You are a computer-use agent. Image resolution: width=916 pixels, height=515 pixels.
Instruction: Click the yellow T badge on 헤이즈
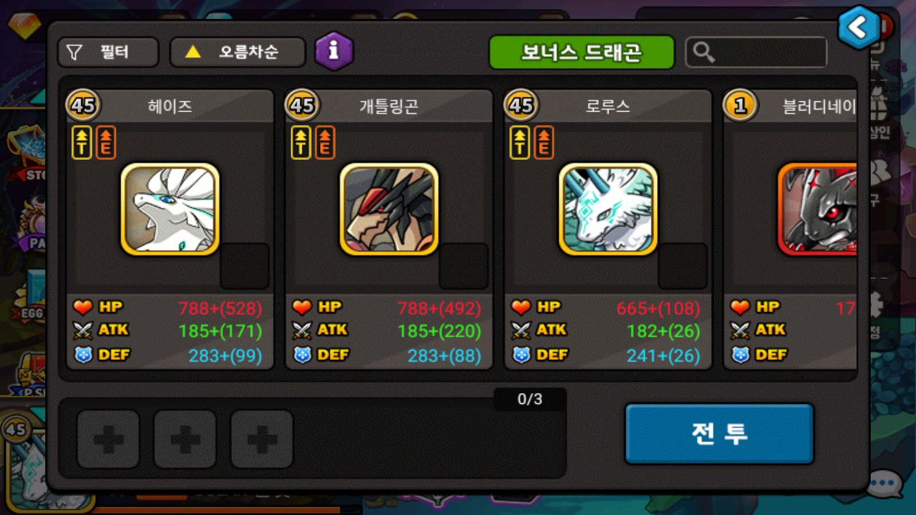(x=82, y=142)
